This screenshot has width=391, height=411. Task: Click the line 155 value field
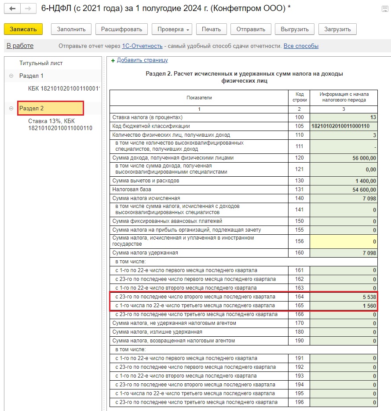pos(343,230)
